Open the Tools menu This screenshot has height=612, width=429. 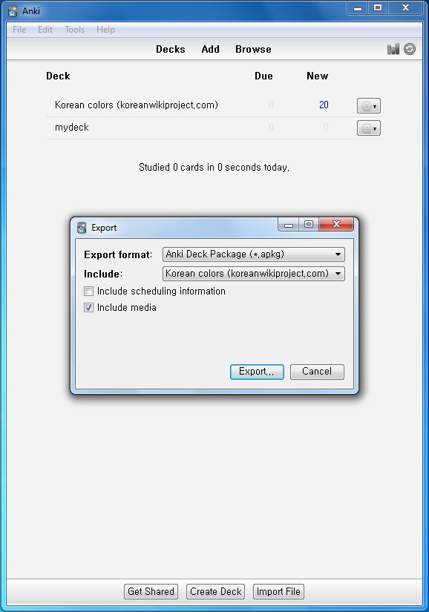(74, 30)
